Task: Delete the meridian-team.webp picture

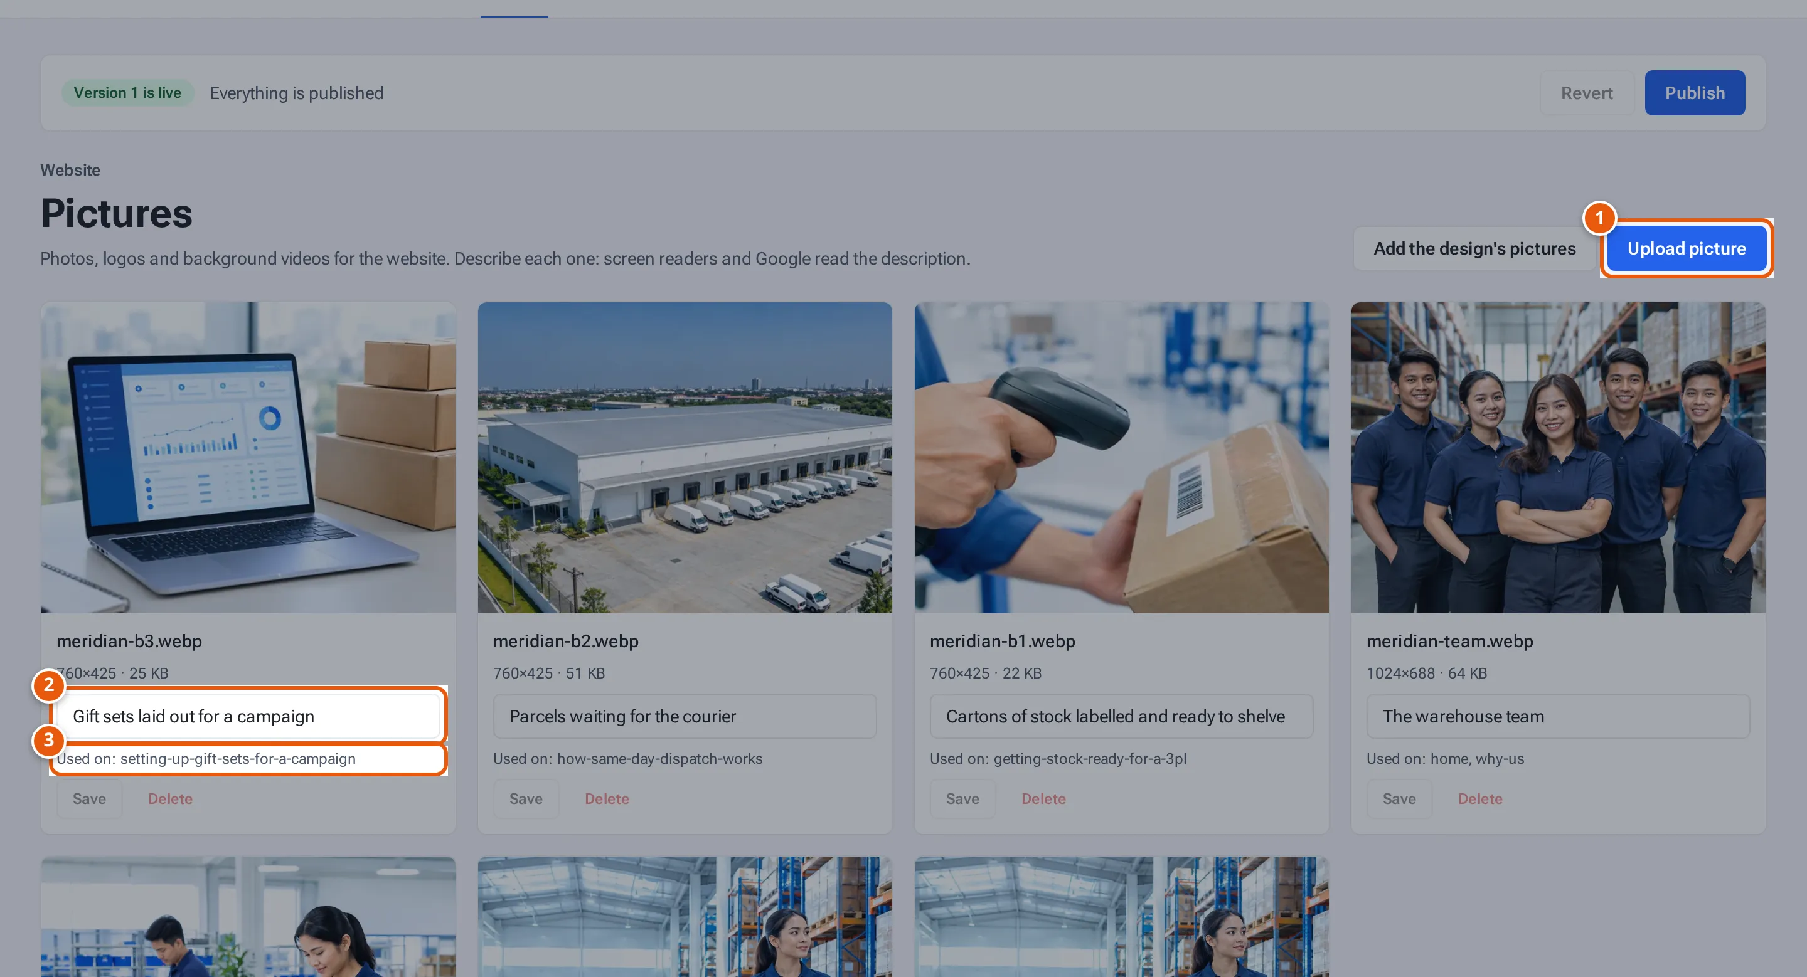Action: pyautogui.click(x=1479, y=798)
